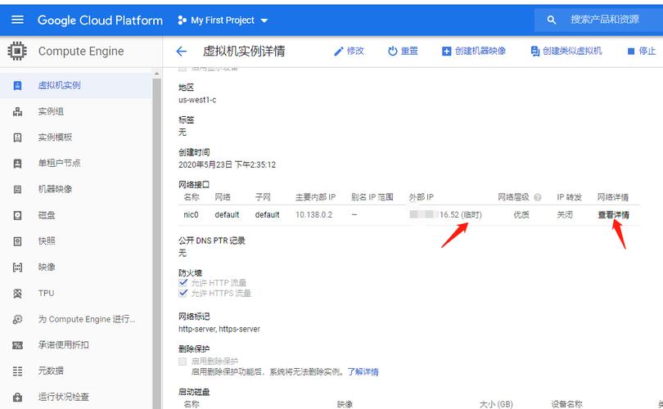Click the 元数据 metadata sidebar icon

pyautogui.click(x=17, y=371)
